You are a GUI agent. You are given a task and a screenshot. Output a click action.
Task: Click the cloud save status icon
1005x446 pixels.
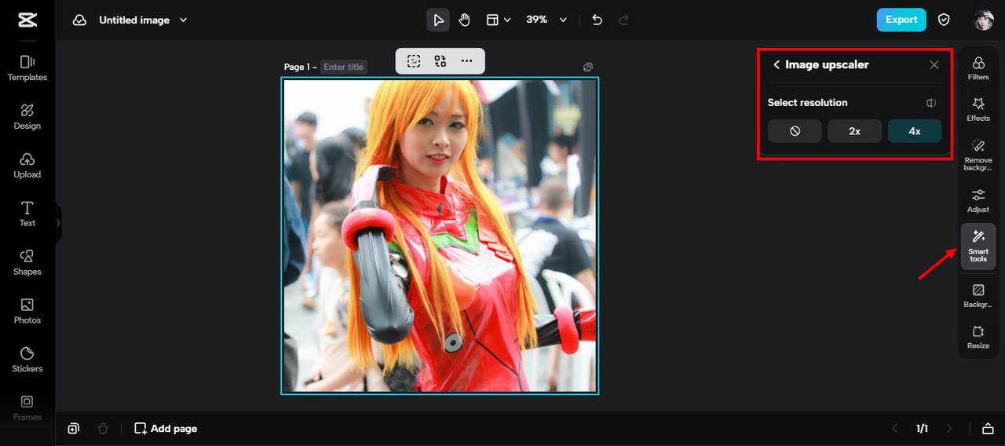click(x=79, y=20)
